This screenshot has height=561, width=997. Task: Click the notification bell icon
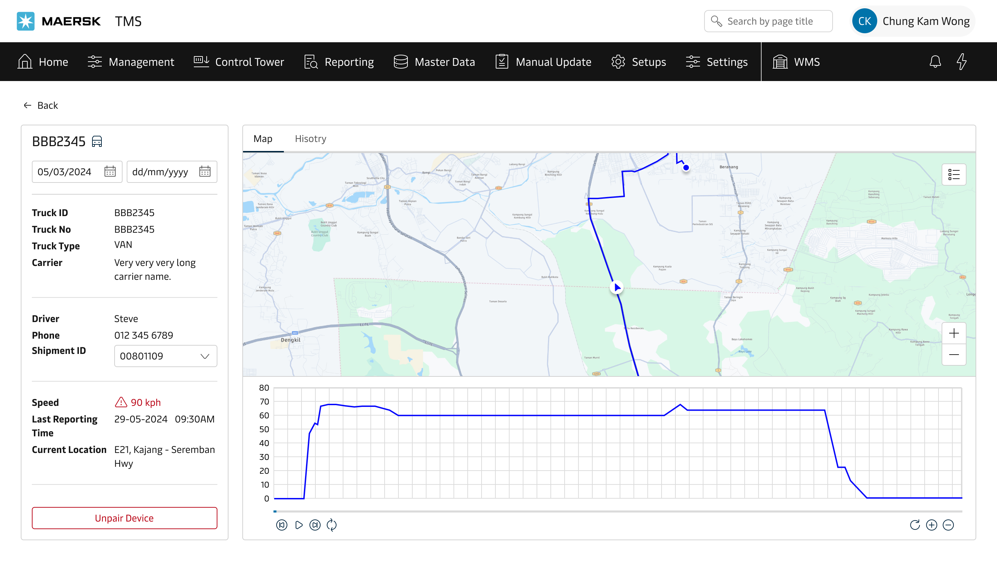[935, 62]
